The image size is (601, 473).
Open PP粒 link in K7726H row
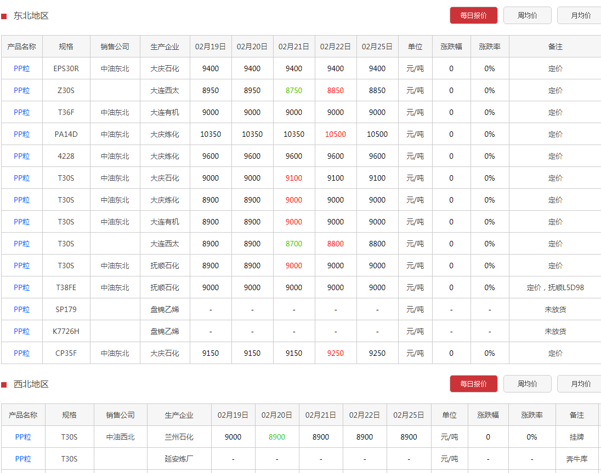point(22,331)
